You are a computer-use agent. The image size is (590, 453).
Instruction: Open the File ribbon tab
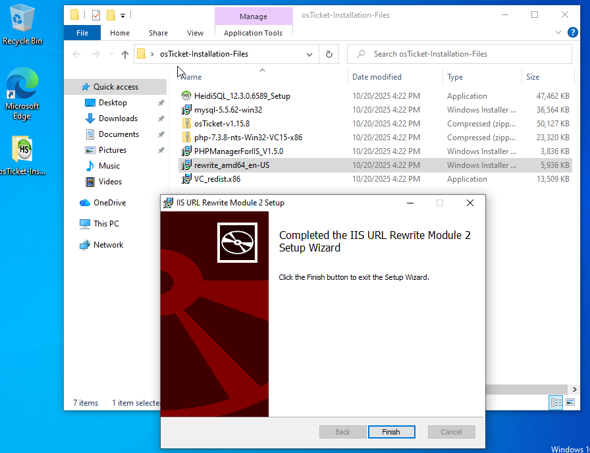click(x=82, y=33)
